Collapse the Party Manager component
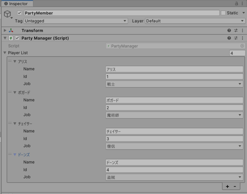 [5, 38]
